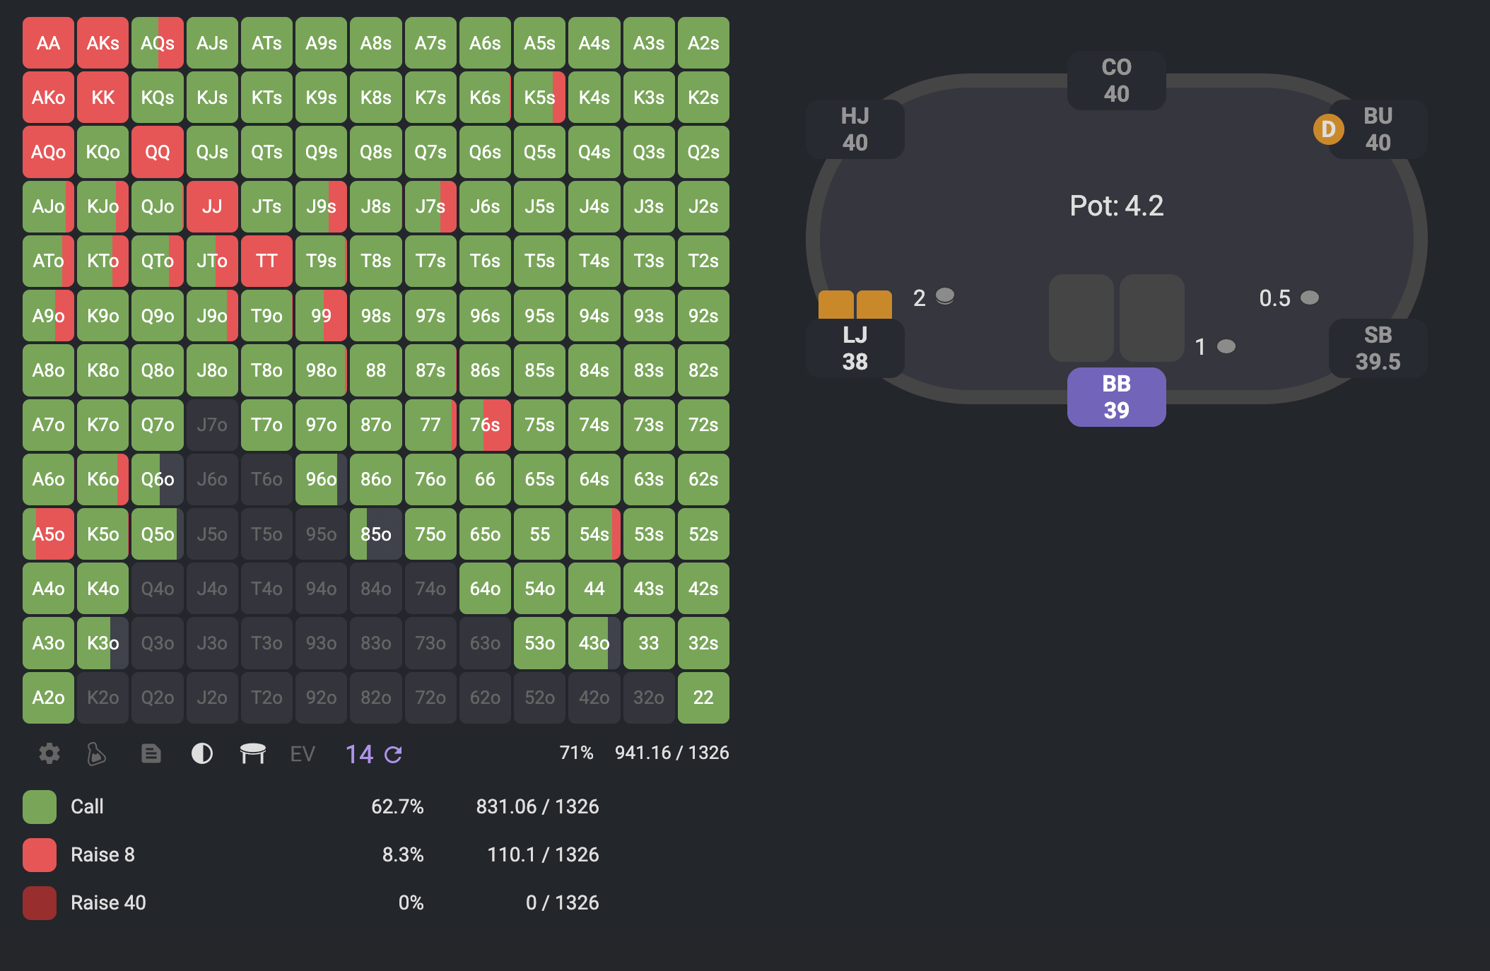Click the green Call color swatch
The height and width of the screenshot is (971, 1490).
coord(40,806)
